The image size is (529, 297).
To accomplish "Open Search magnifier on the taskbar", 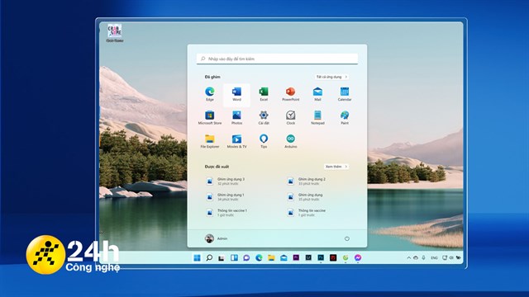I will [209, 258].
